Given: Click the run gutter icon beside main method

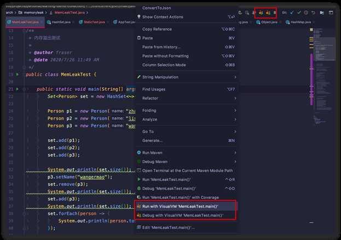Looking at the screenshot, I should click(18, 89).
